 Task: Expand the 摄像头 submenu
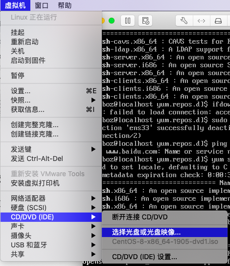[x=51, y=236]
